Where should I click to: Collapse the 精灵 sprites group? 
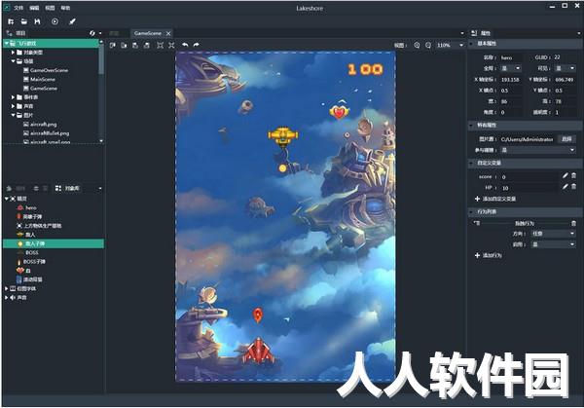(x=7, y=199)
